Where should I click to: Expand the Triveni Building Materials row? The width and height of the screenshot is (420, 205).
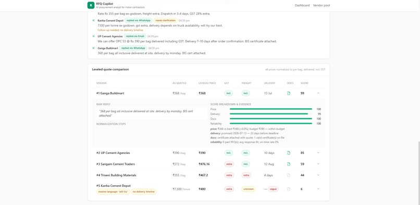tap(318, 175)
